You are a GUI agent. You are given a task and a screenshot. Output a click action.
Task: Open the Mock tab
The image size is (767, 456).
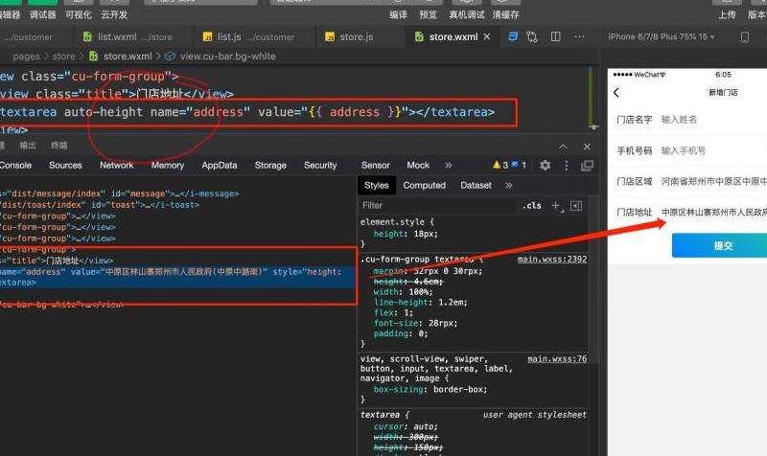(418, 165)
